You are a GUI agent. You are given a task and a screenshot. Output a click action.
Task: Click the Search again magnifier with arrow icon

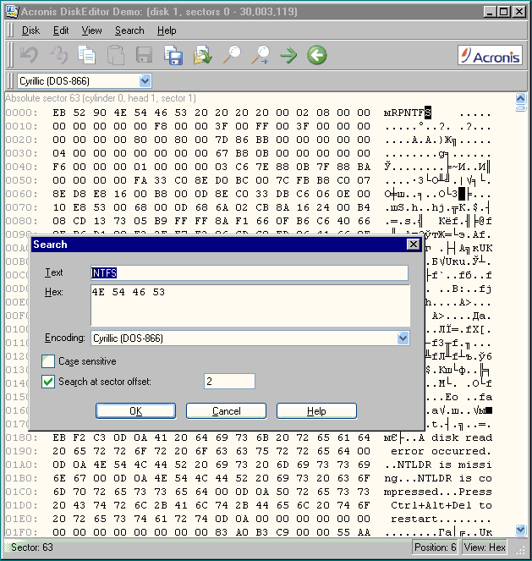[x=261, y=55]
